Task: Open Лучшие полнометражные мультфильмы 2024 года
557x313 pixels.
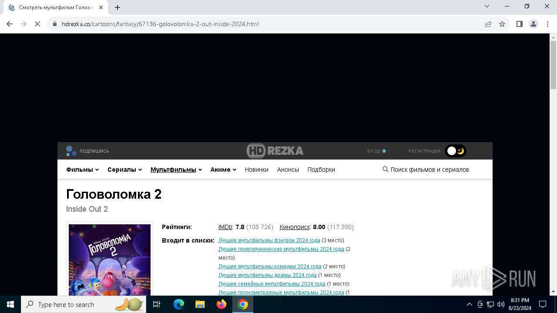Action: [x=281, y=293]
